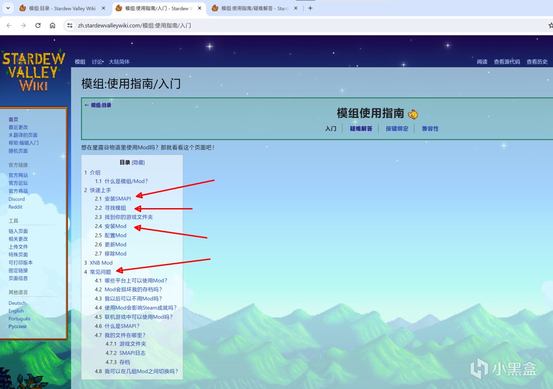Image resolution: width=553 pixels, height=389 pixels.
Task: Switch to Deutsch language version
Action: click(17, 303)
